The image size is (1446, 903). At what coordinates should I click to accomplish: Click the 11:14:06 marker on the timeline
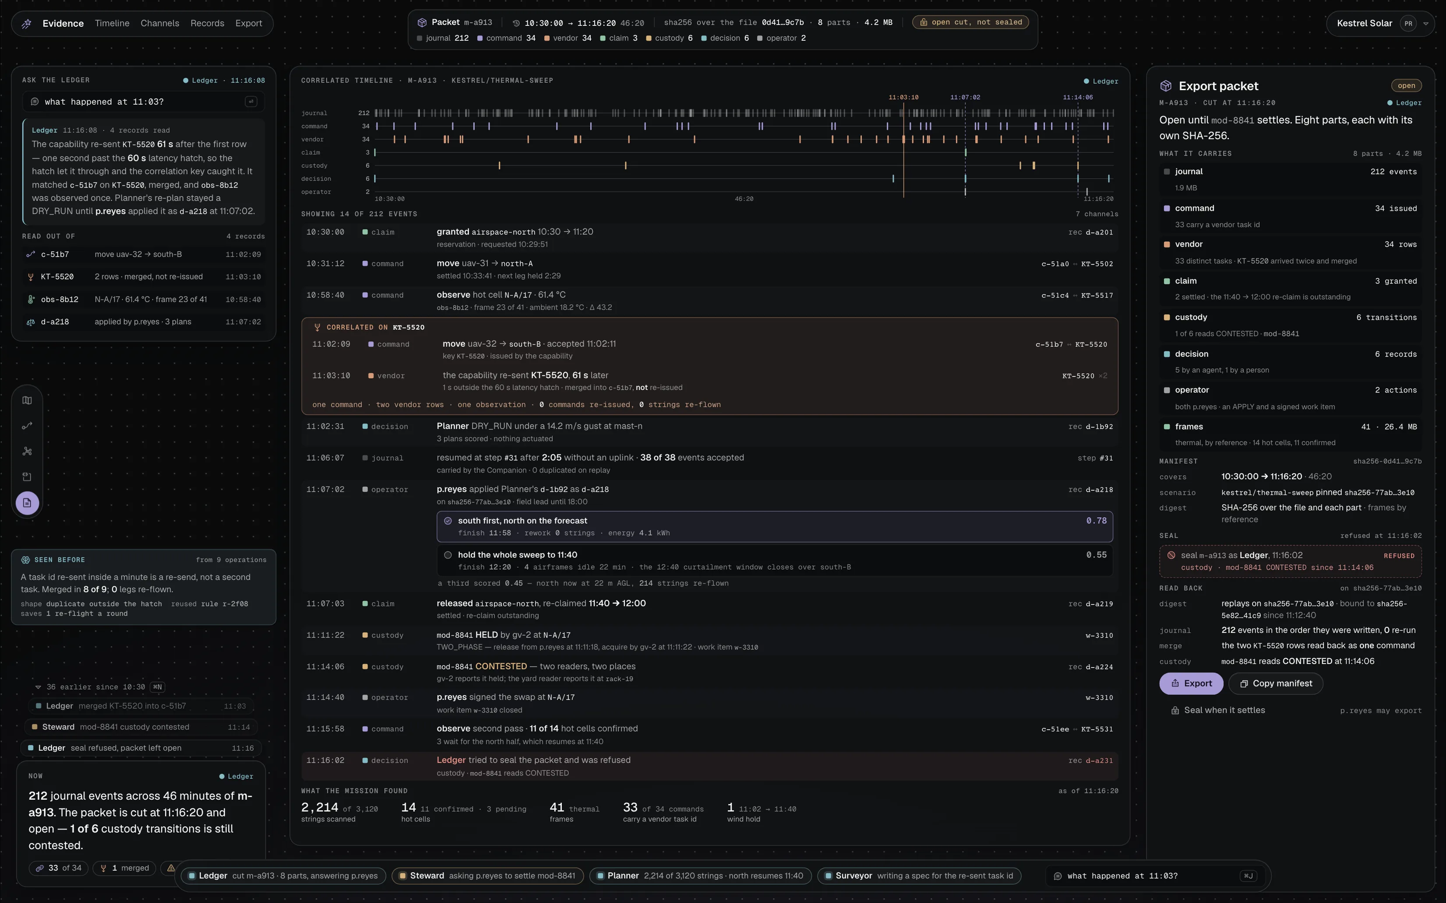[1077, 97]
